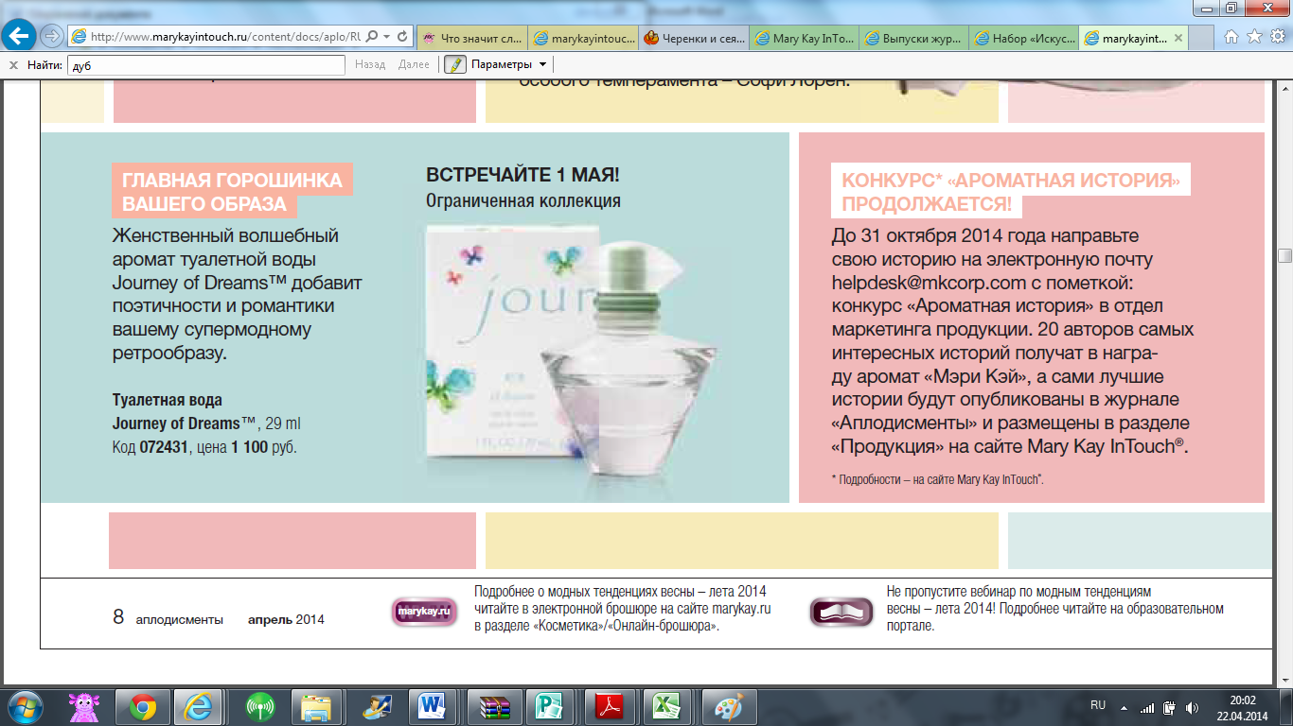
Task: Open Paint palette icon in taskbar
Action: click(727, 706)
